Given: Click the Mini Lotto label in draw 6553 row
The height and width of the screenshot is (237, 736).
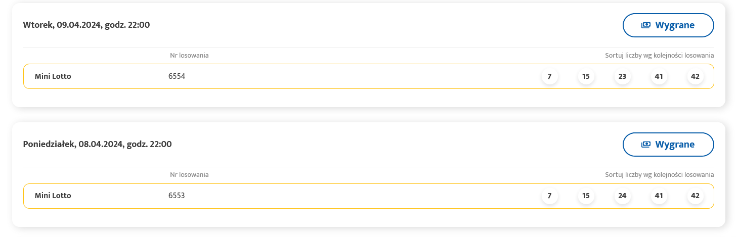Looking at the screenshot, I should pos(53,196).
